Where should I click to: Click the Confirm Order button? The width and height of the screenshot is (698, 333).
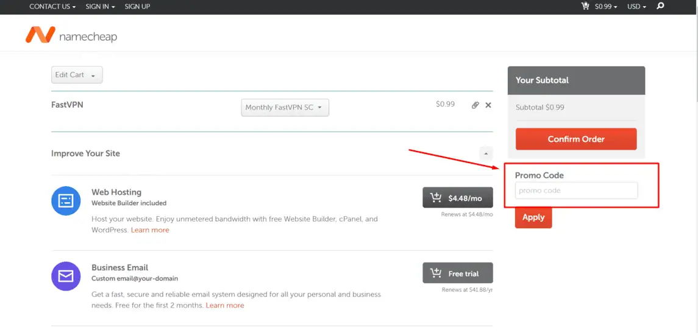click(x=576, y=139)
